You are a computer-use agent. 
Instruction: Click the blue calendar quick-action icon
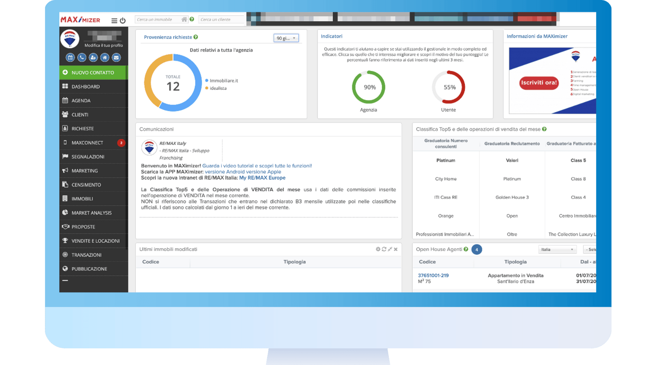(x=70, y=58)
